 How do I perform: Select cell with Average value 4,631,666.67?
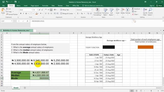39,72
